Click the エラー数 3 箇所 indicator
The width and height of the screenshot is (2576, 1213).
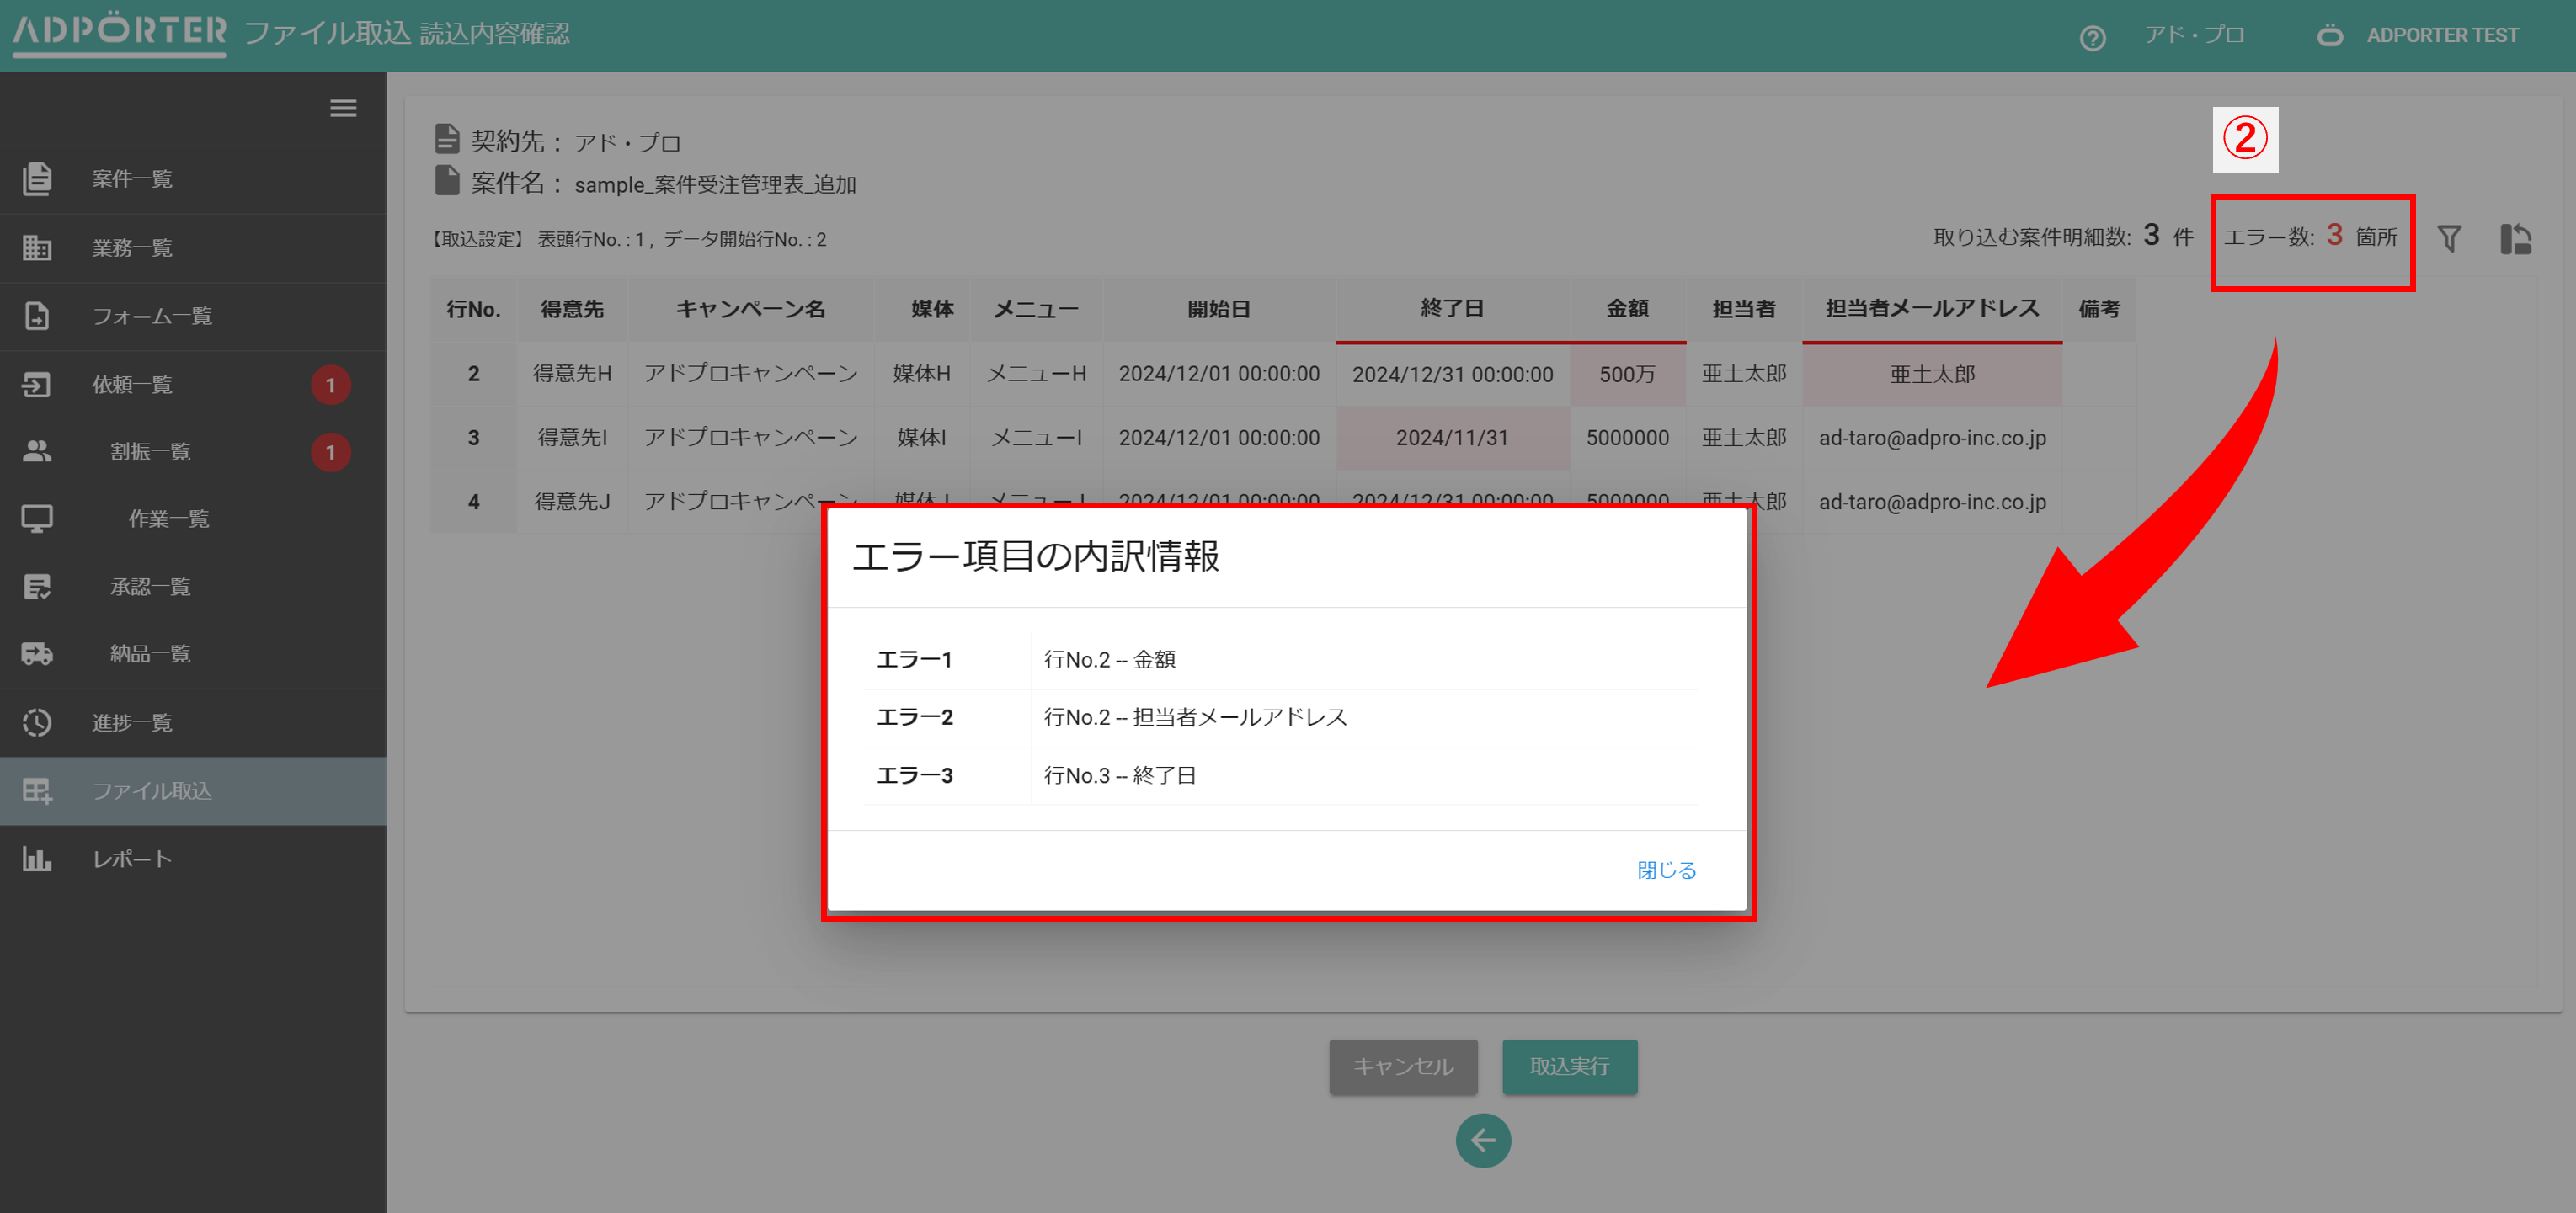[x=2310, y=237]
